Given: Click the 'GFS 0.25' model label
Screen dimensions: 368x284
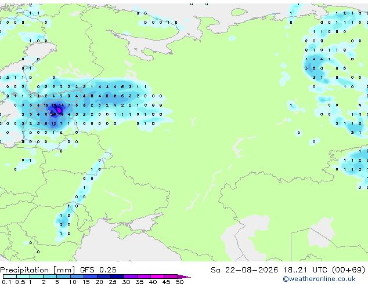Looking at the screenshot, I should pos(98,270).
